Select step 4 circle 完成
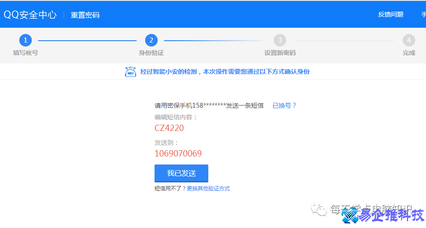 click(409, 40)
